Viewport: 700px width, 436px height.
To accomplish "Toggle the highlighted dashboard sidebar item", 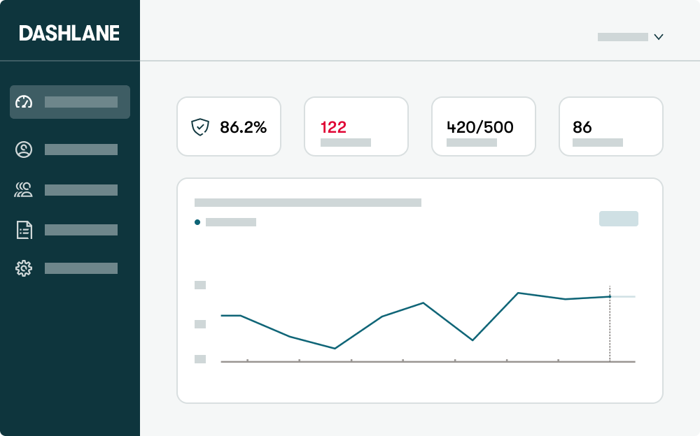I will [x=70, y=102].
